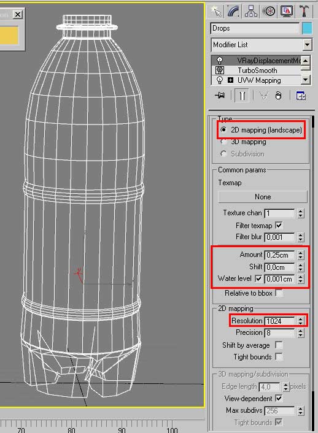Click the Drops object name field
This screenshot has height=433, width=318.
(x=255, y=28)
